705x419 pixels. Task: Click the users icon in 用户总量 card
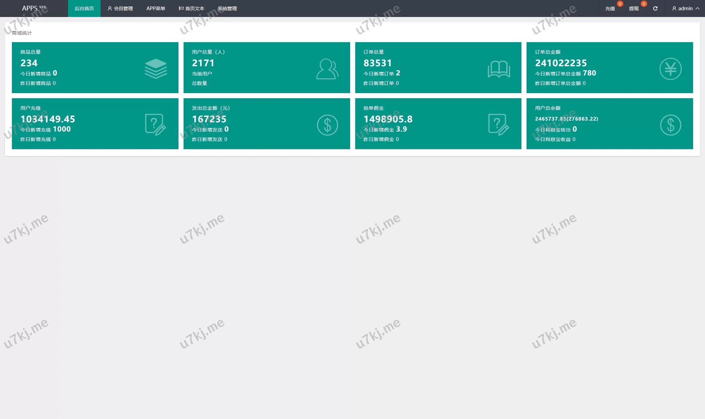coord(327,69)
